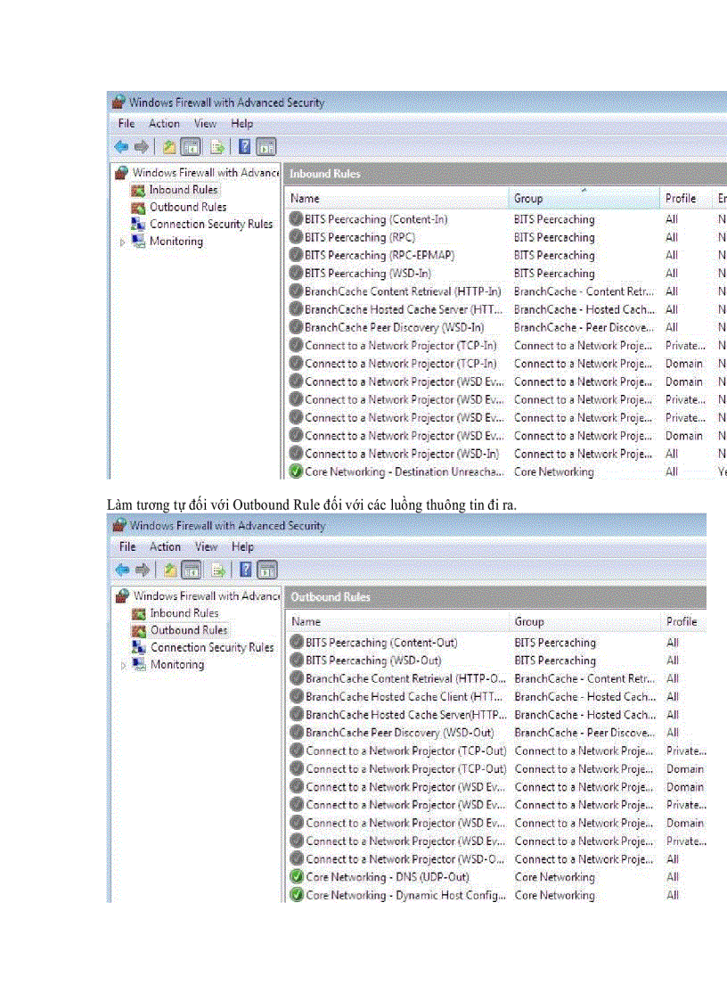This screenshot has width=727, height=1001.
Task: Expand the Monitoring tree node
Action: pos(122,242)
